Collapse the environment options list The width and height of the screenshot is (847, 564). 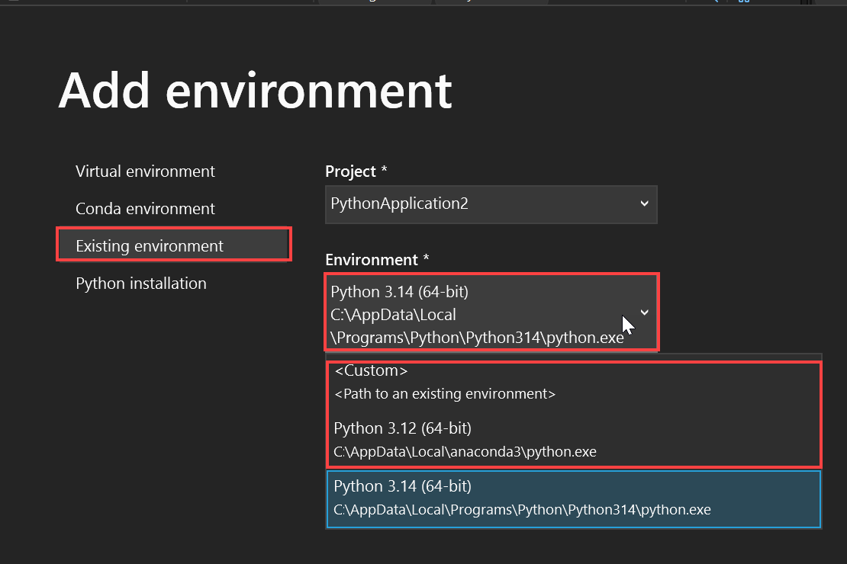point(643,312)
